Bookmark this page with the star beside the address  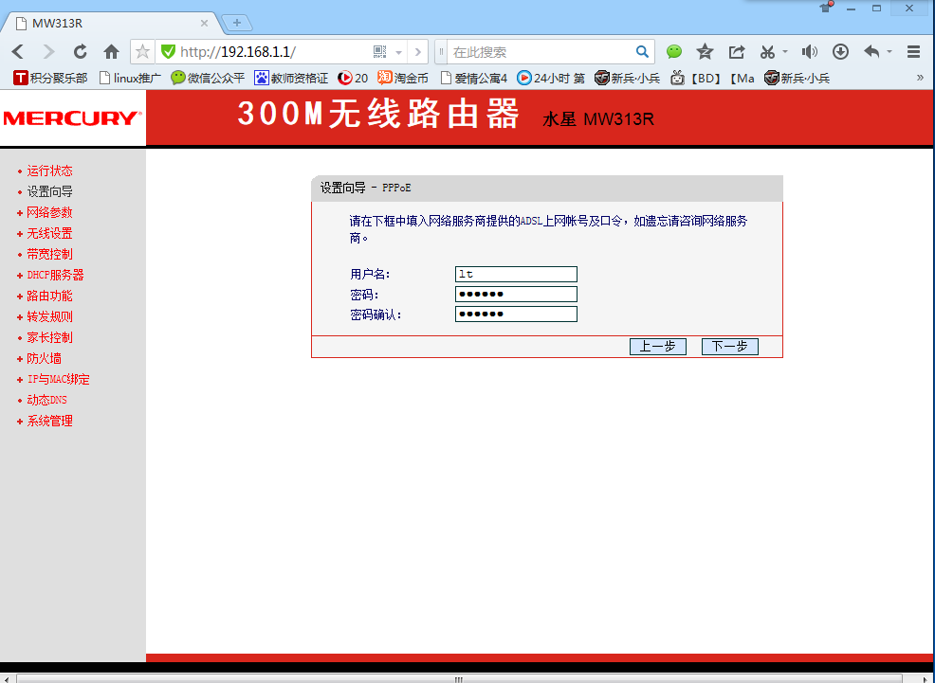(142, 52)
